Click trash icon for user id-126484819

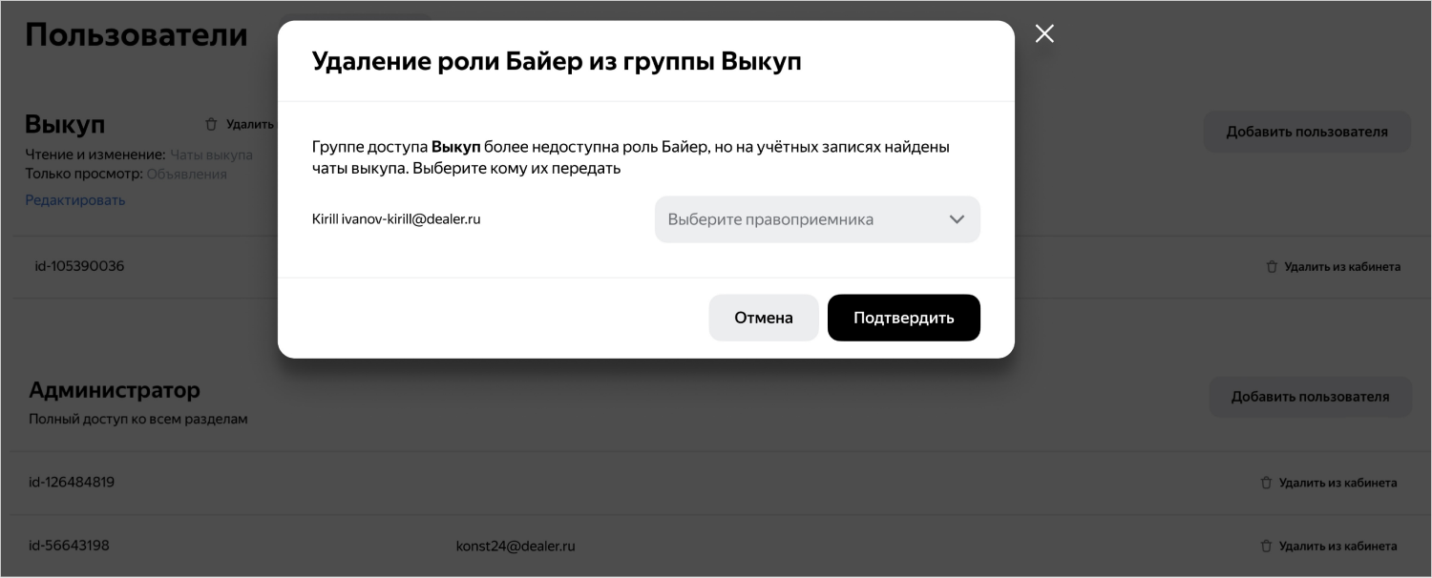click(x=1266, y=483)
